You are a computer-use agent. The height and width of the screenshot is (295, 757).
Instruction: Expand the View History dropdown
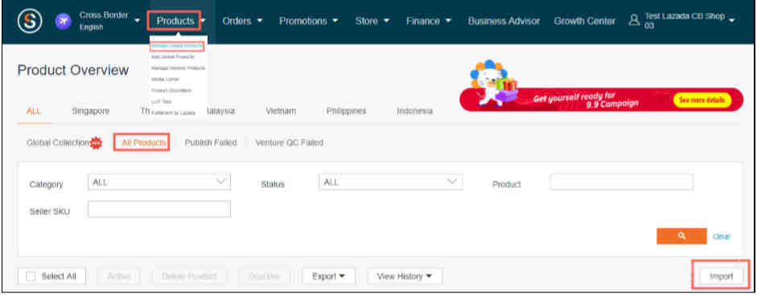coord(405,277)
